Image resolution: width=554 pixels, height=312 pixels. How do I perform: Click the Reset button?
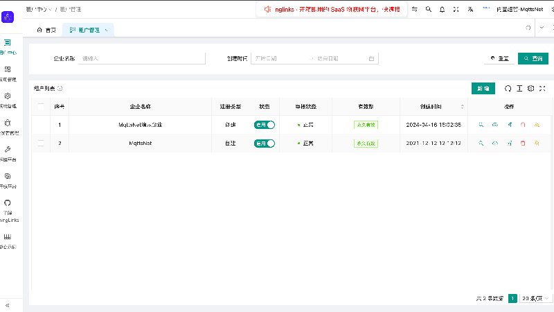tap(499, 58)
